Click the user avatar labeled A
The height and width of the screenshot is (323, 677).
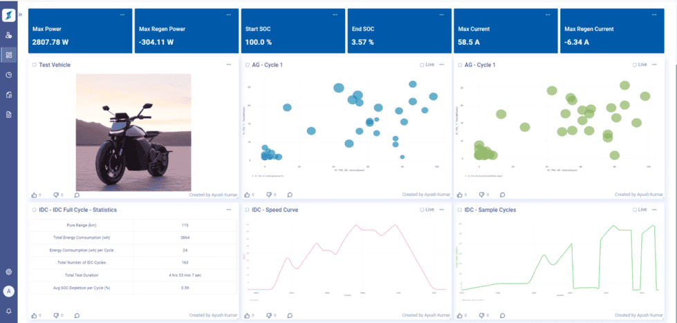[x=8, y=291]
